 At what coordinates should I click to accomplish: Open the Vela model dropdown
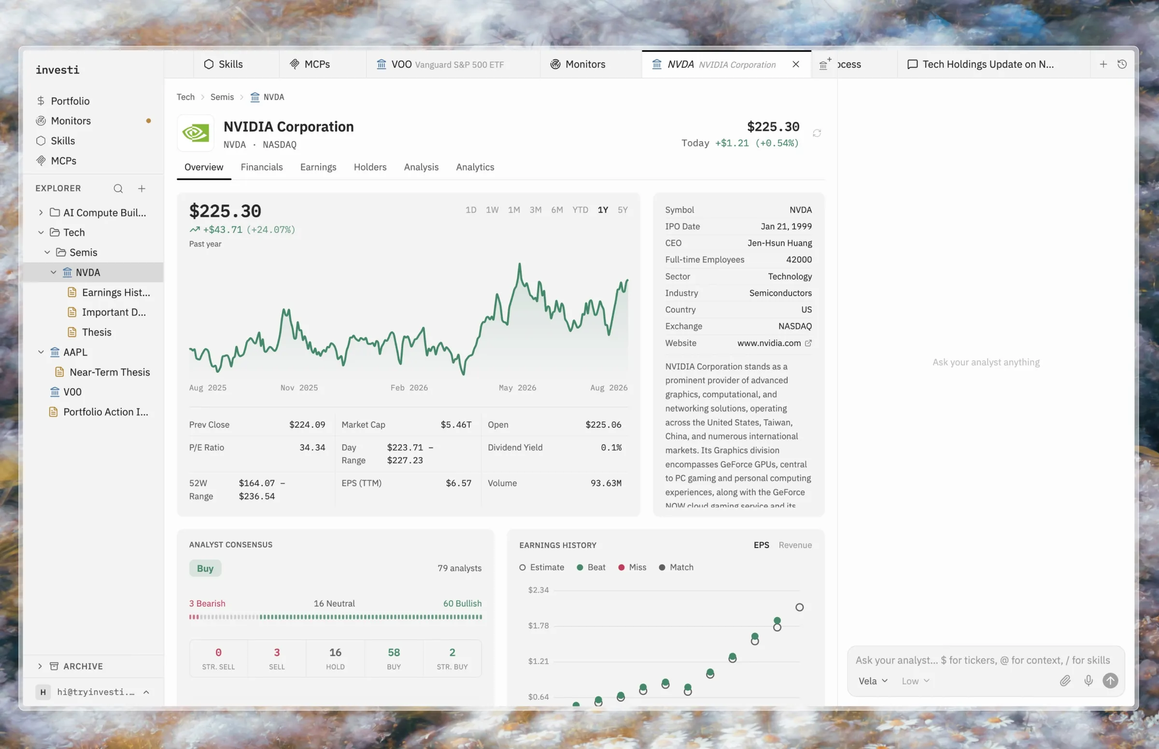coord(873,681)
